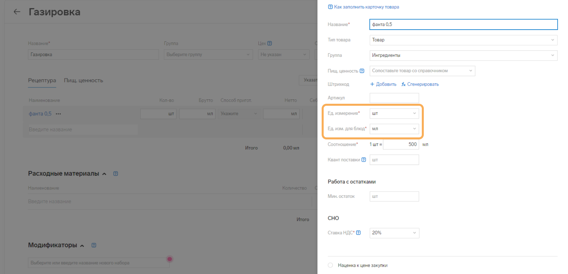Click the Артикул input field

(x=394, y=98)
